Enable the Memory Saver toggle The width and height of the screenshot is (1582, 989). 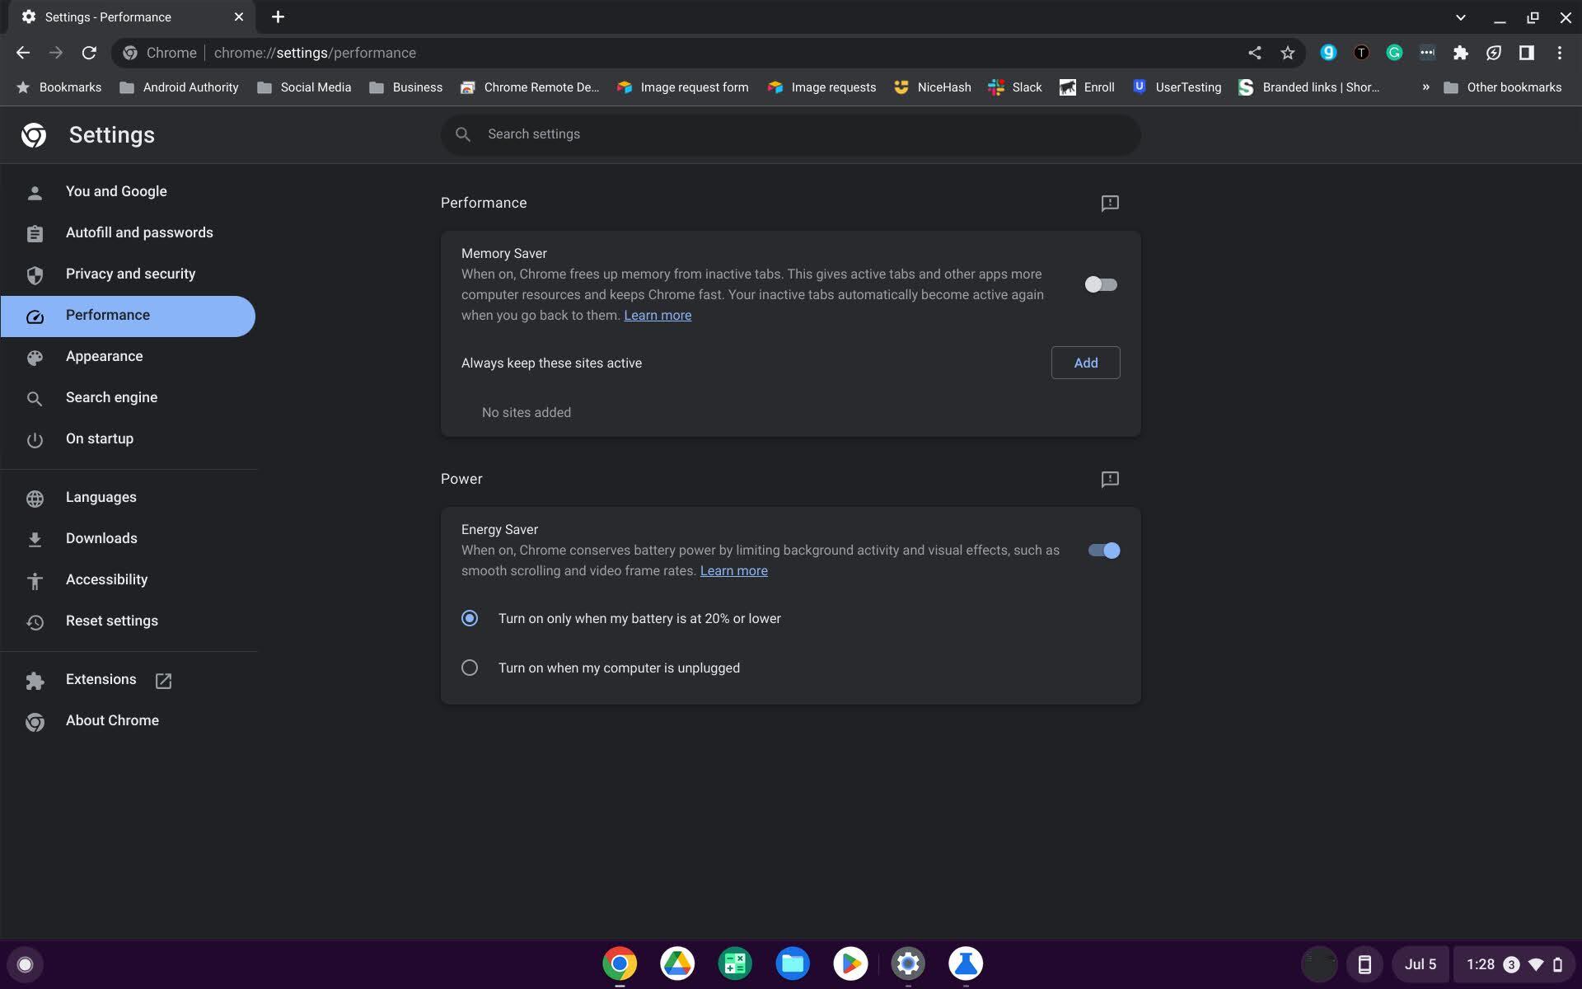[1101, 284]
